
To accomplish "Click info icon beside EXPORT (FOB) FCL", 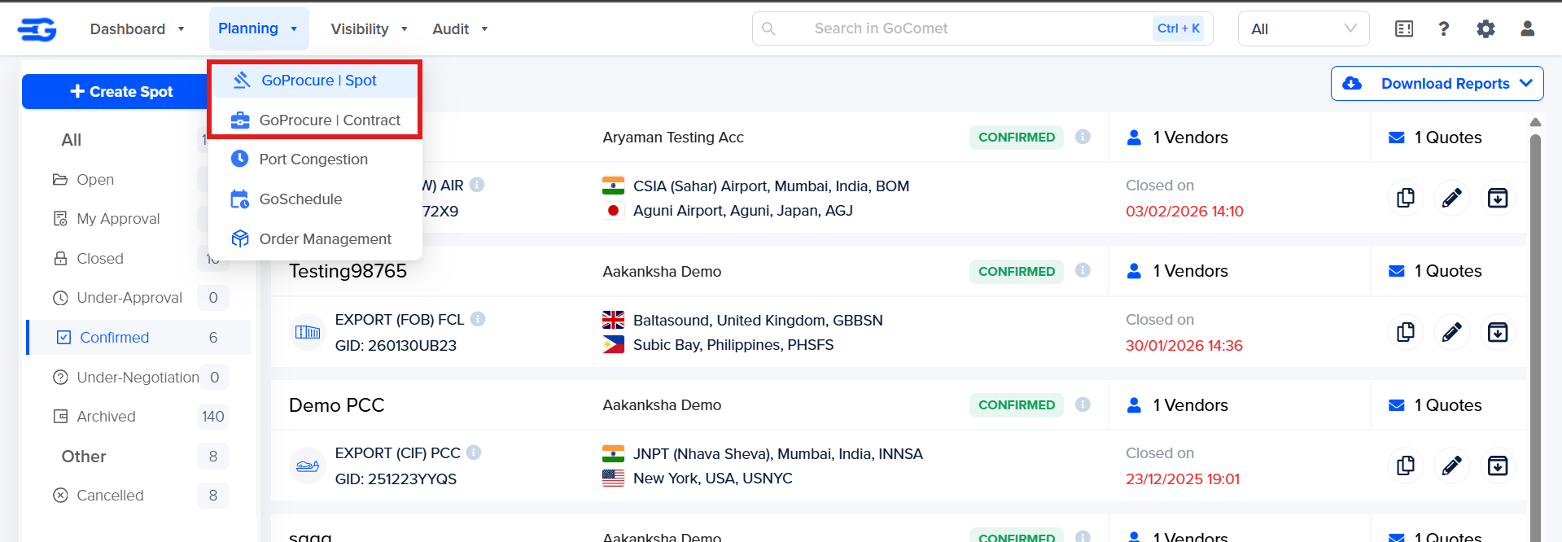I will pos(478,319).
